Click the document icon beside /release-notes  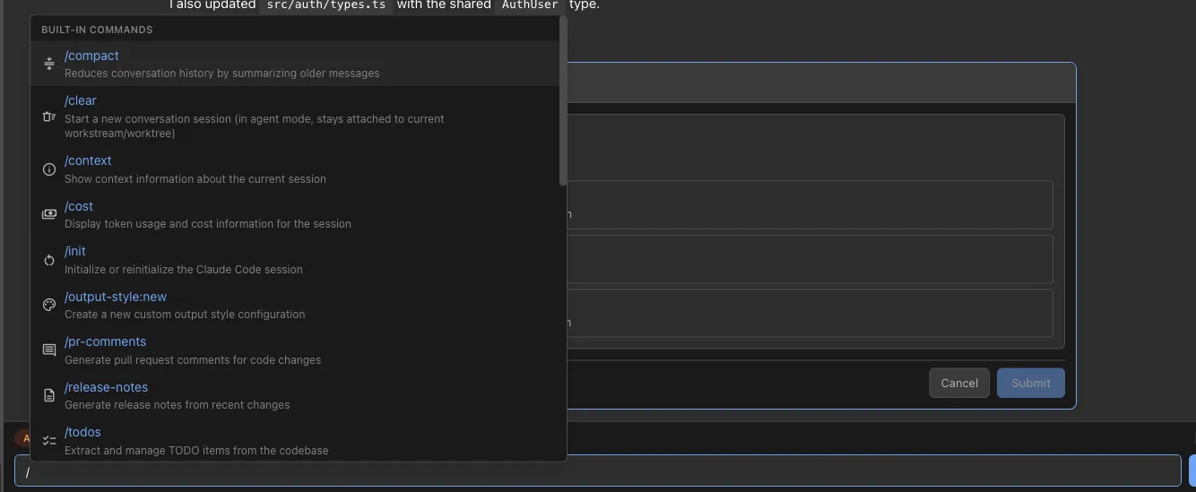click(49, 395)
